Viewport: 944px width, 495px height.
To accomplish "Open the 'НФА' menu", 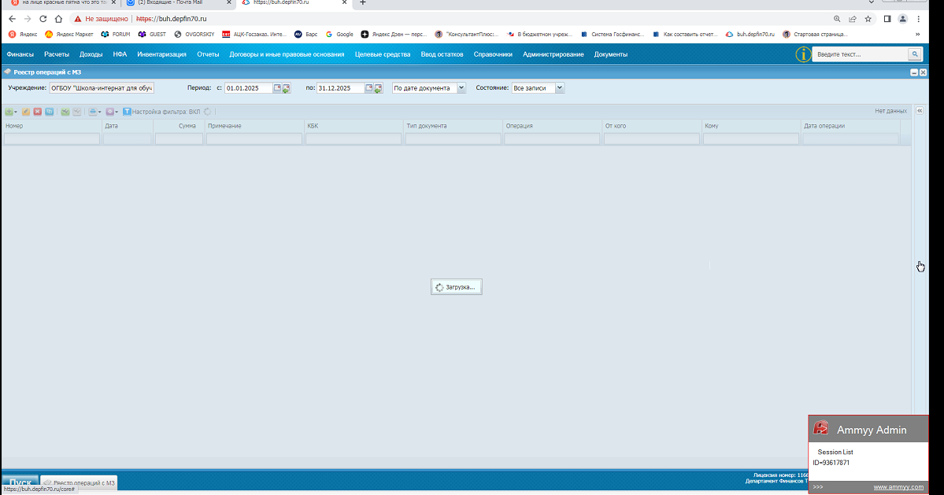I will pos(120,54).
